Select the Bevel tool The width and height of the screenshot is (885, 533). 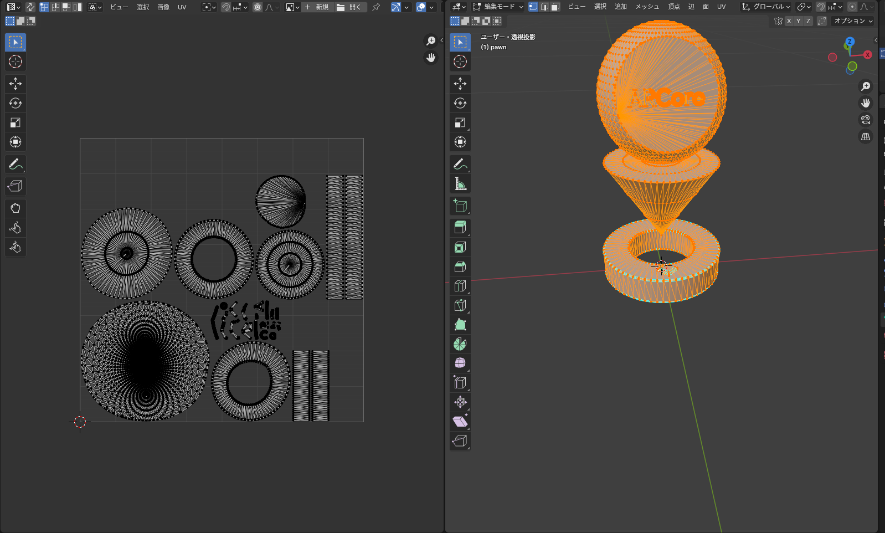point(460,266)
